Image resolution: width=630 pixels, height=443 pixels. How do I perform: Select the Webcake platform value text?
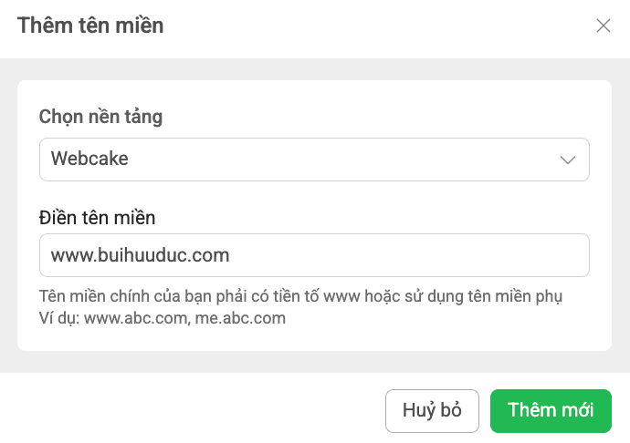coord(89,159)
